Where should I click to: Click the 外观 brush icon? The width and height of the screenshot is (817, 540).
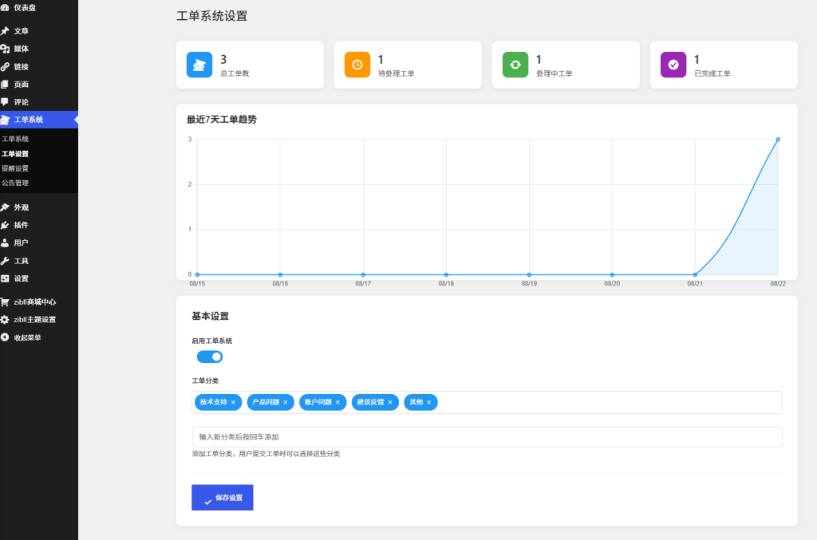click(5, 207)
